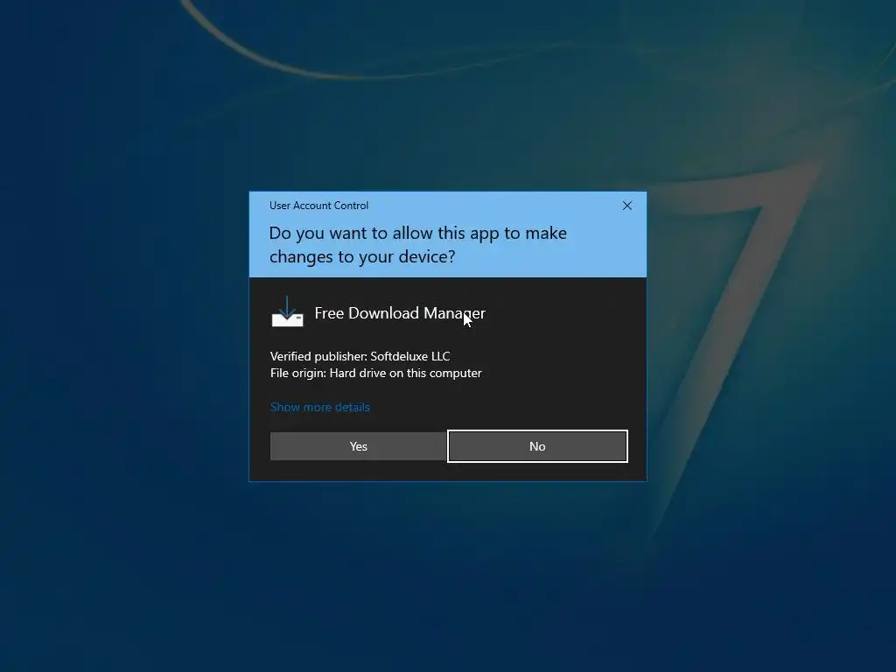This screenshot has width=896, height=672.
Task: Click the Free Download Manager app icon
Action: (x=287, y=312)
